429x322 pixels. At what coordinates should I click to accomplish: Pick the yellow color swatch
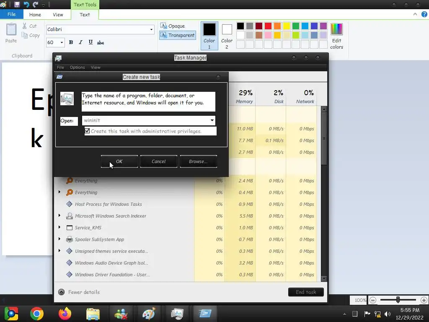(287, 26)
